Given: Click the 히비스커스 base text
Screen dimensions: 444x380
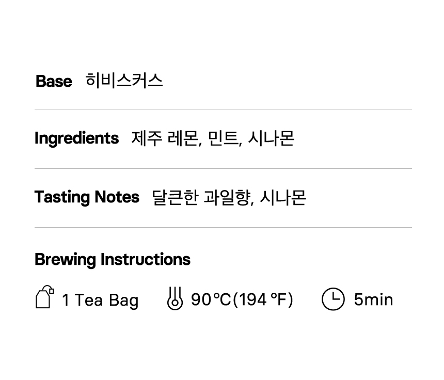Looking at the screenshot, I should 124,81.
